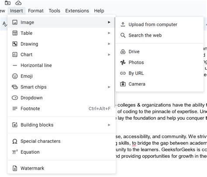The image size is (207, 177).
Task: Expand the Chart submenu arrow
Action: [x=109, y=55]
